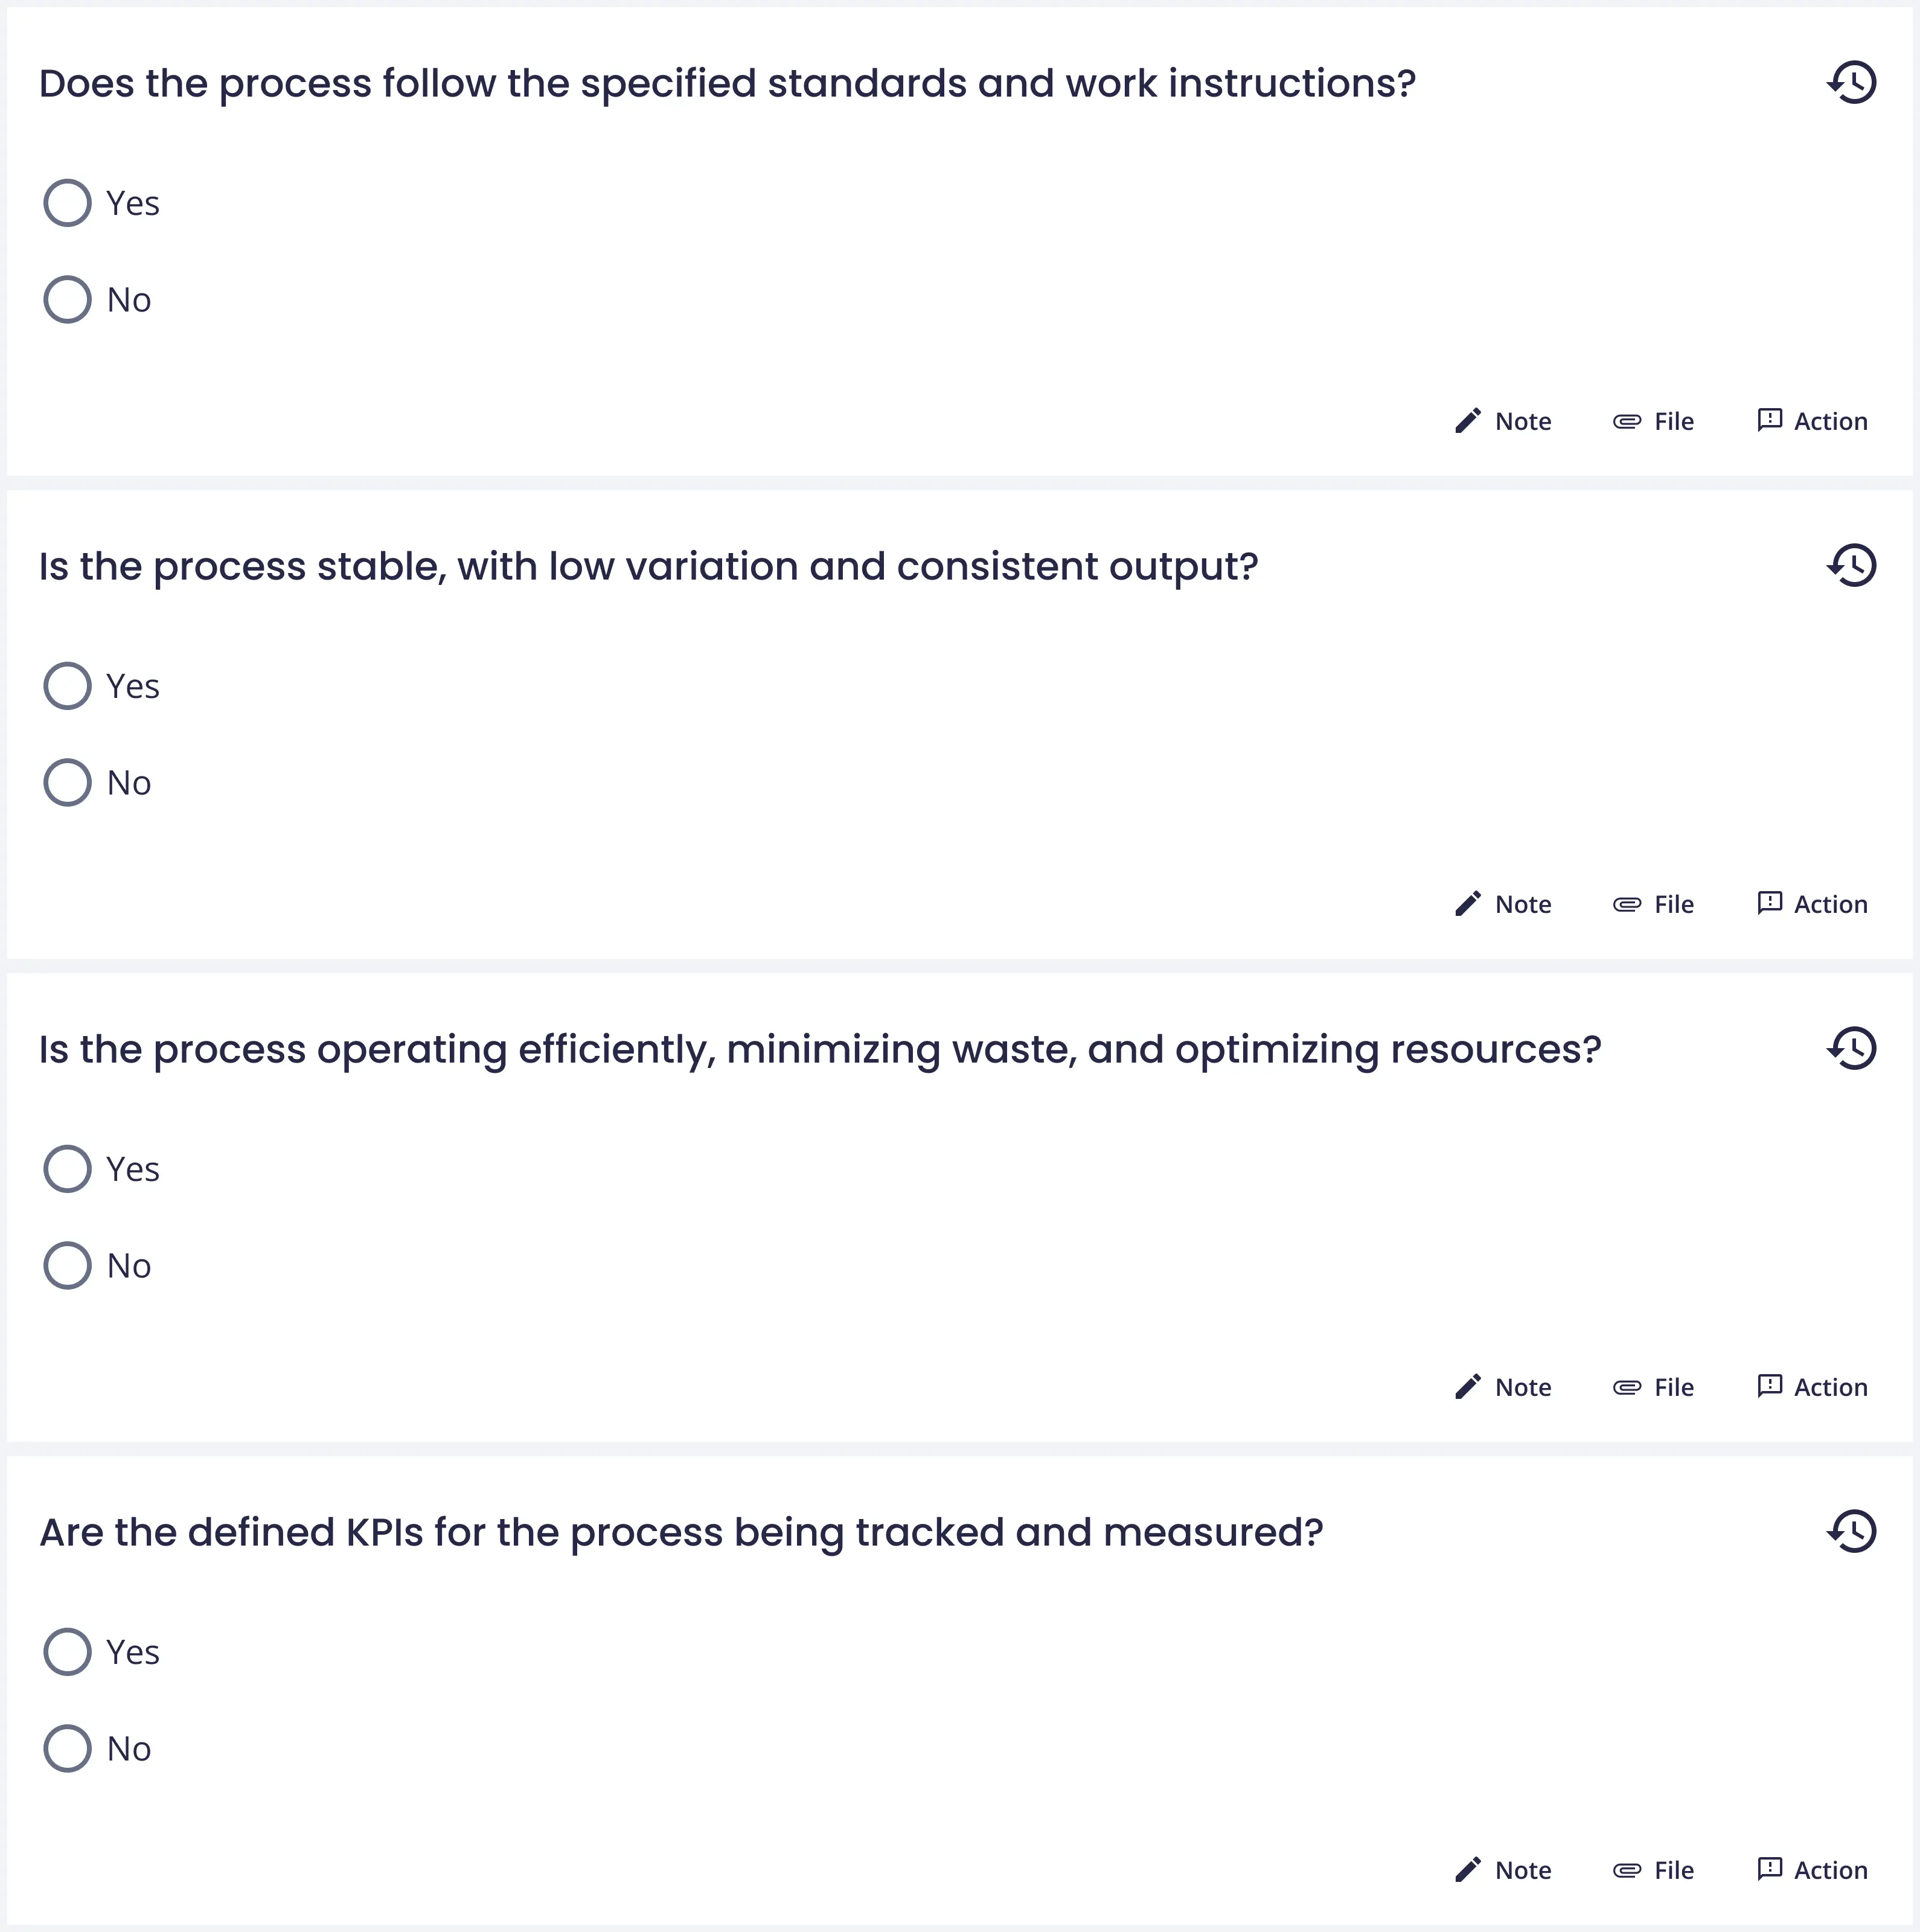Create an Action for the KPIs question

(1812, 1871)
